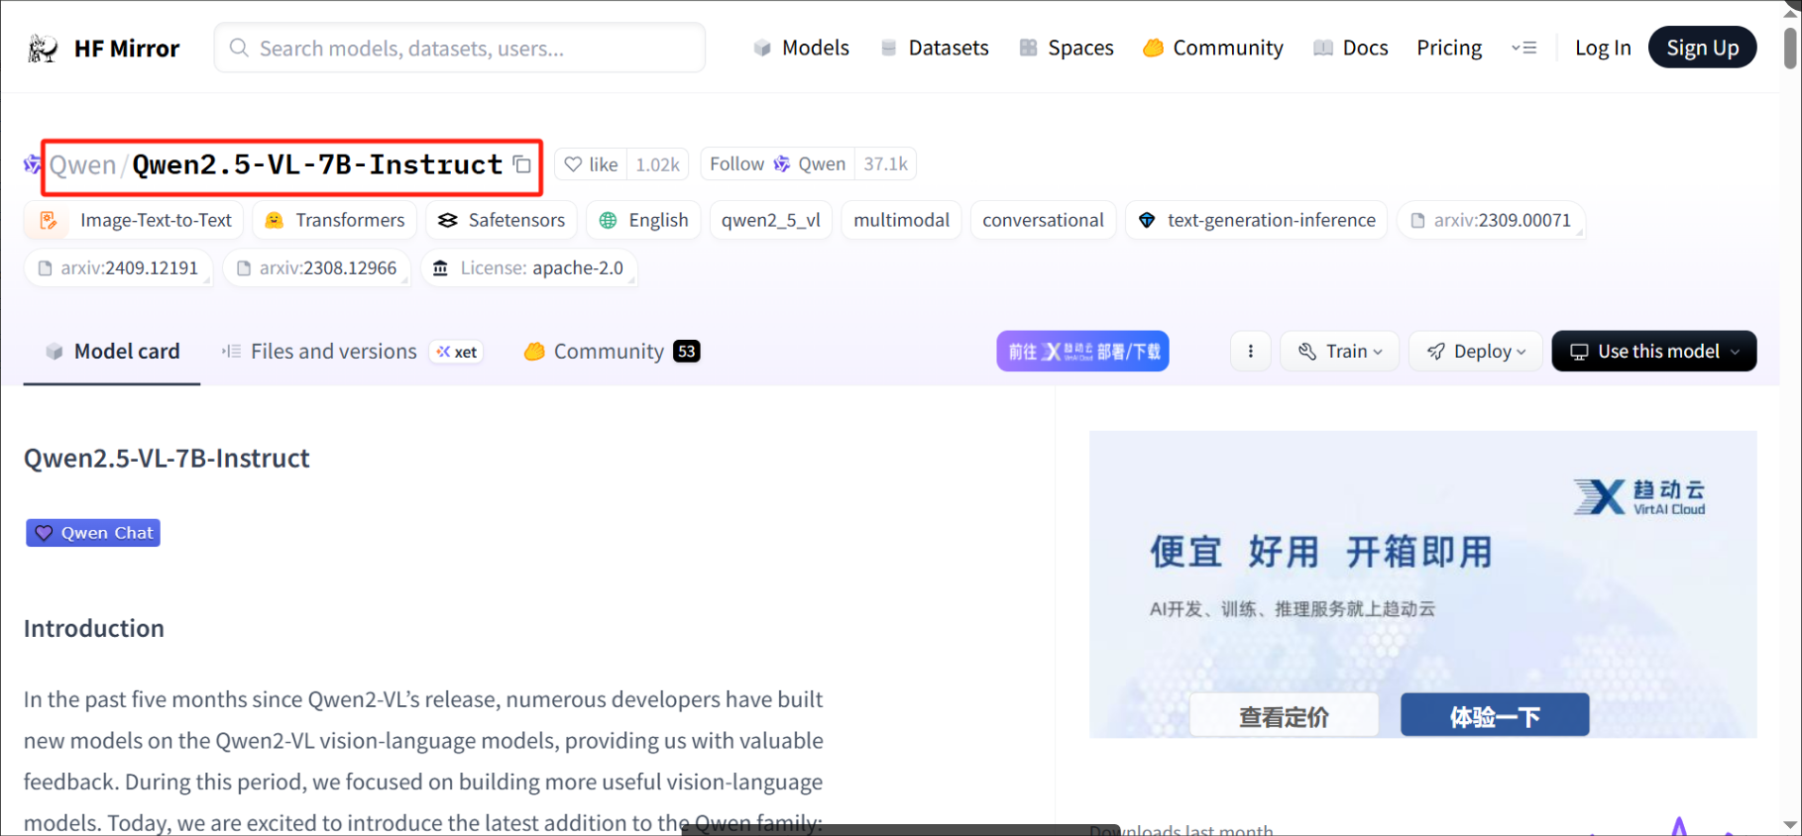The image size is (1802, 836).
Task: Switch to the Community tab with 53 discussions
Action: coord(612,352)
